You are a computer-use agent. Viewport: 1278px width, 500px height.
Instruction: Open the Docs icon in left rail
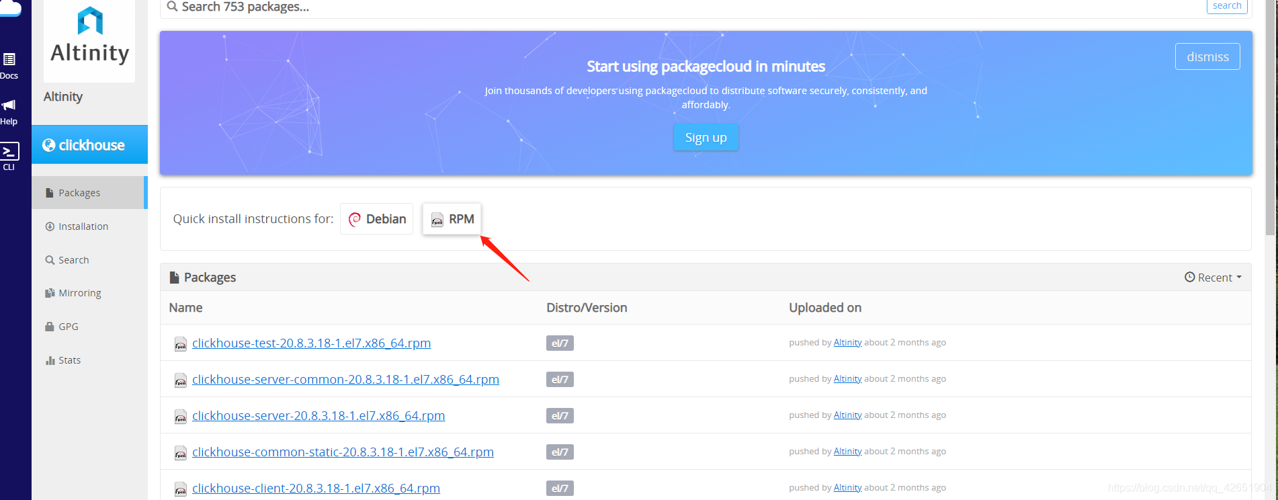9,59
